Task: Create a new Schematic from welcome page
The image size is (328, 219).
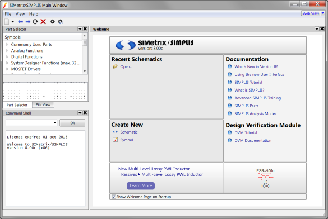Action: [x=128, y=132]
